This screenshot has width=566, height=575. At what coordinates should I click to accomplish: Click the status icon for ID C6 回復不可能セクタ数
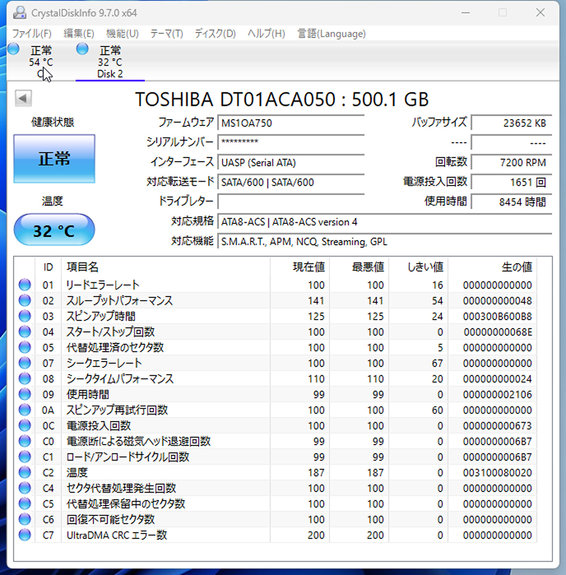tap(24, 519)
